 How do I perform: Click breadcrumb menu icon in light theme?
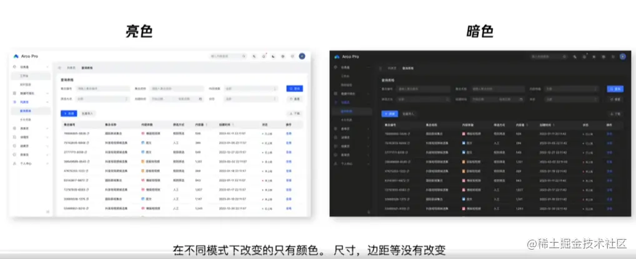(59, 68)
